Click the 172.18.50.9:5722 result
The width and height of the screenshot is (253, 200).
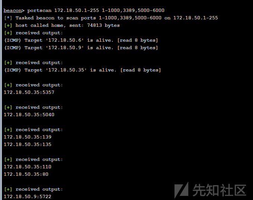(28, 196)
